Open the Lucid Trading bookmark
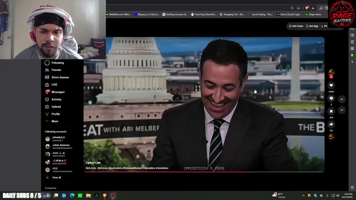 (x=260, y=14)
